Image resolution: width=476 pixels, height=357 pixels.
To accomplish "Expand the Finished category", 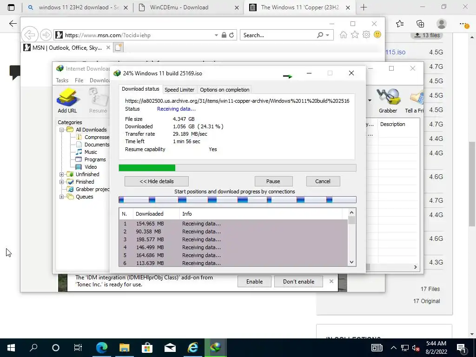I will 62,182.
